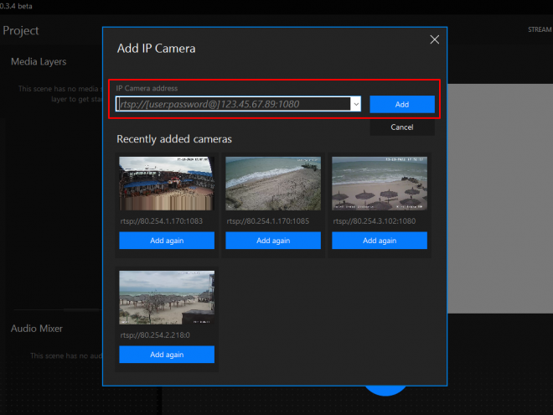Click address text rtsp://80.254.1.170:1083
The image size is (553, 415).
pos(161,221)
